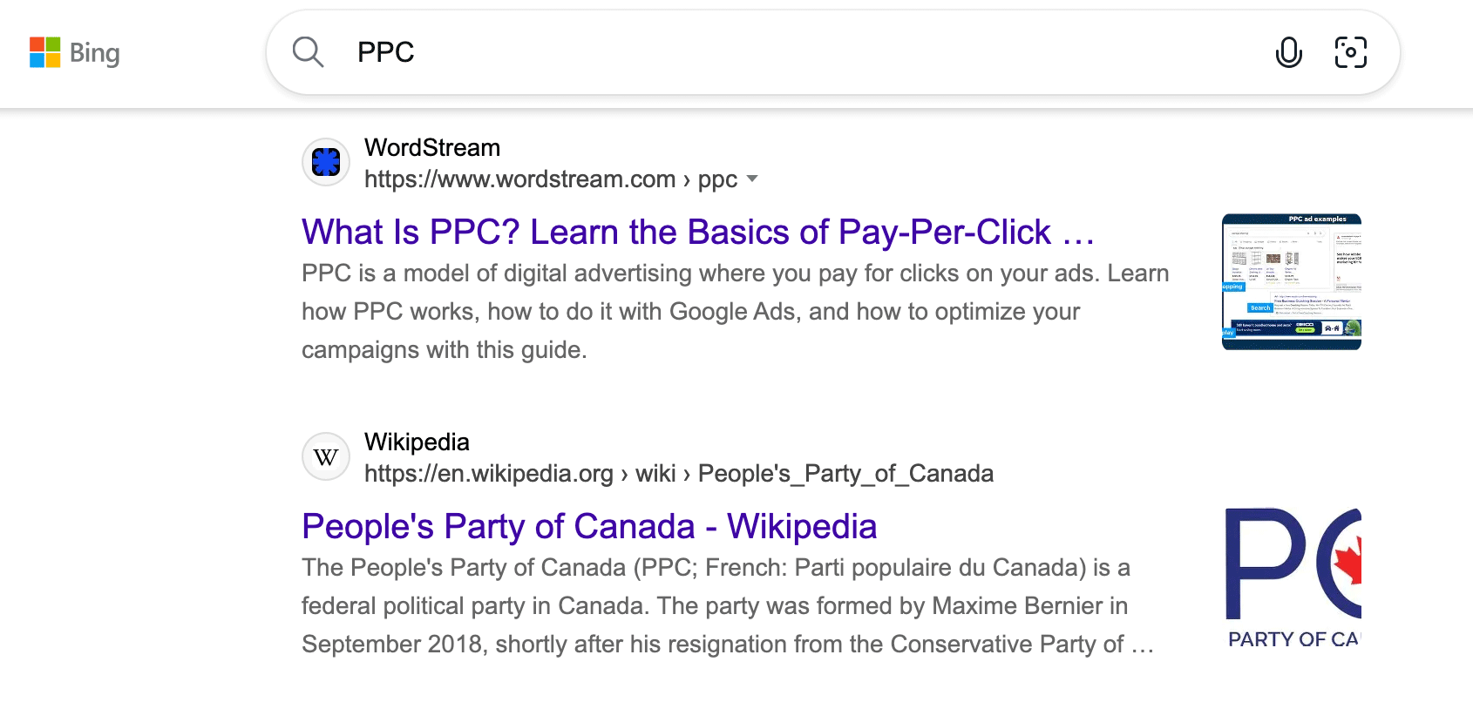Click the magnifying glass search icon

click(308, 52)
